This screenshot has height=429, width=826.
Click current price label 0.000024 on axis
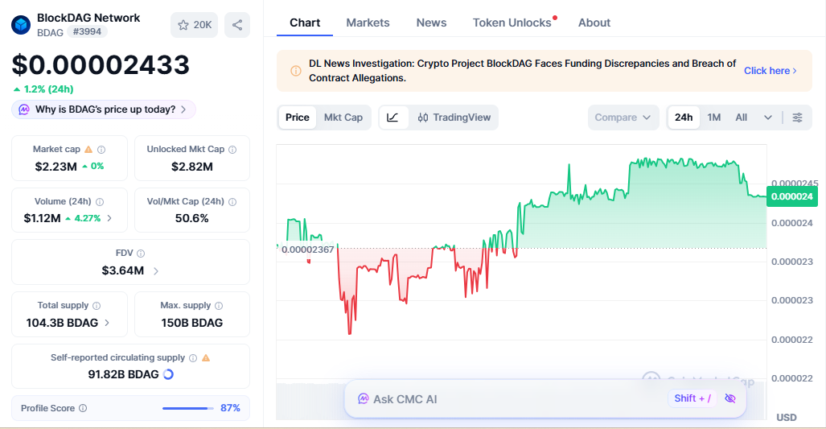[x=791, y=196]
